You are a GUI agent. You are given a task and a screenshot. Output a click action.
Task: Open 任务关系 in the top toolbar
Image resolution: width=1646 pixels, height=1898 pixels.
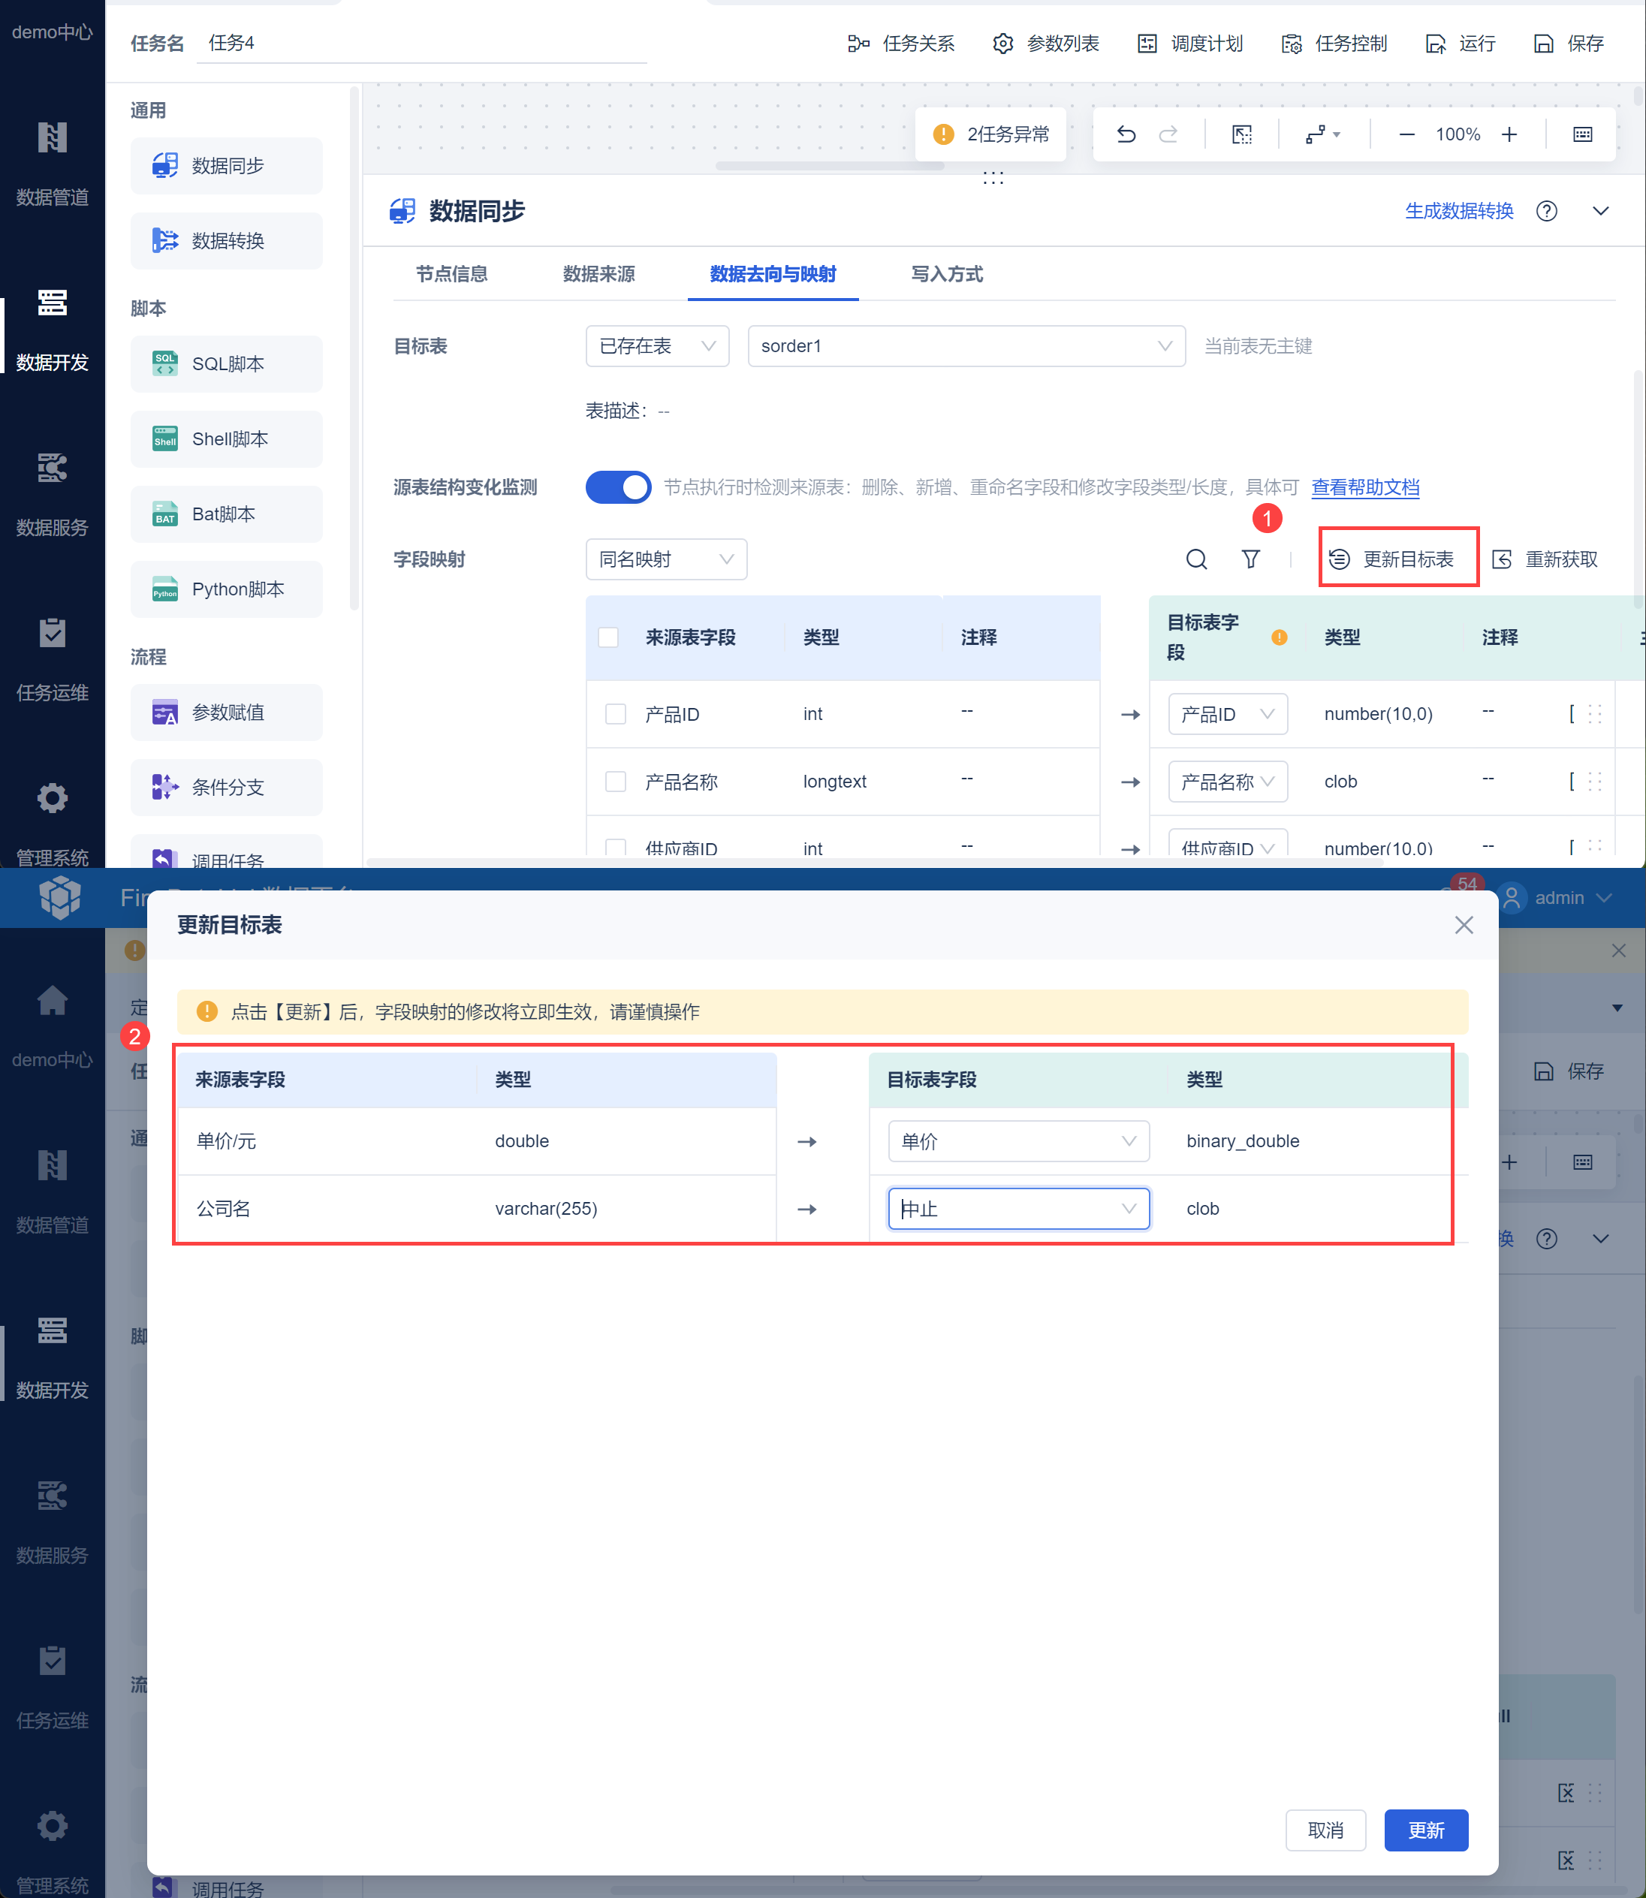tap(901, 43)
